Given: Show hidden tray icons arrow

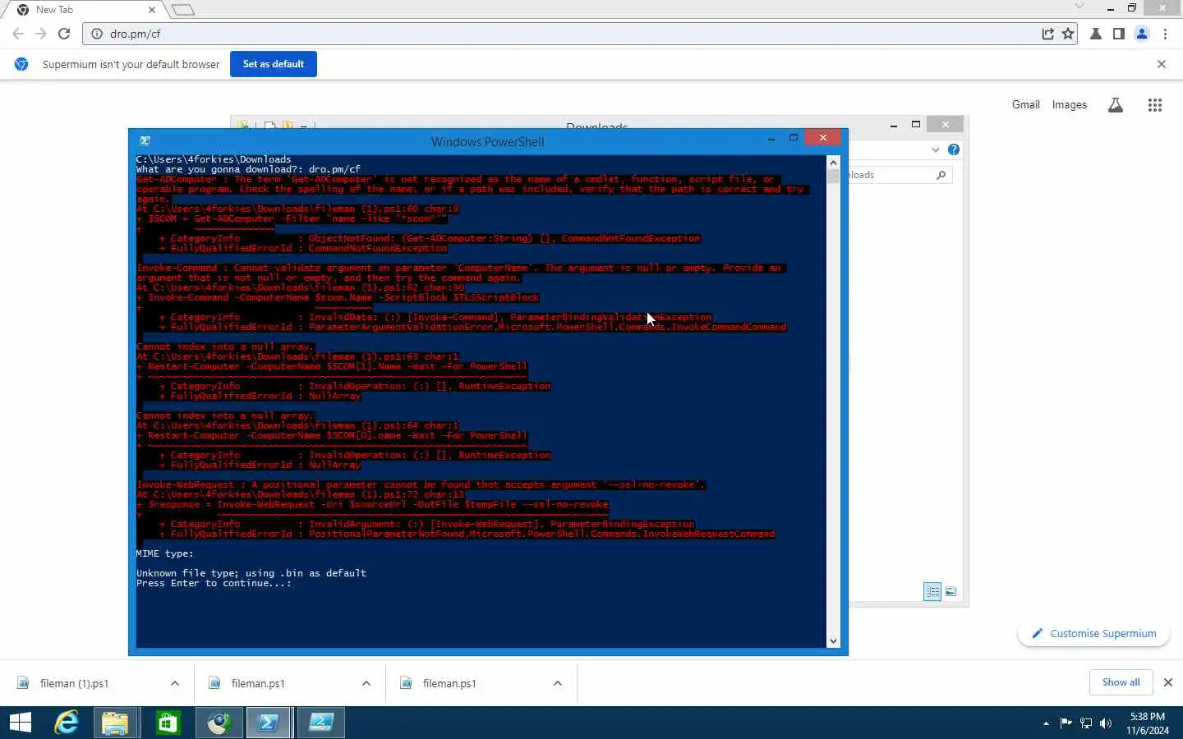Looking at the screenshot, I should click(x=1046, y=723).
